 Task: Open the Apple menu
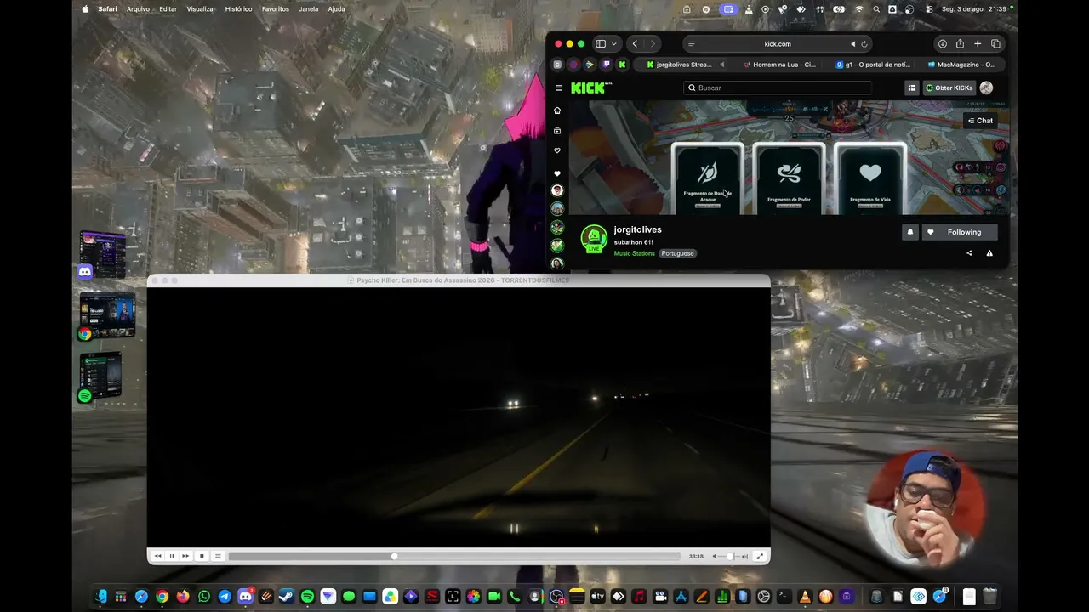click(85, 9)
